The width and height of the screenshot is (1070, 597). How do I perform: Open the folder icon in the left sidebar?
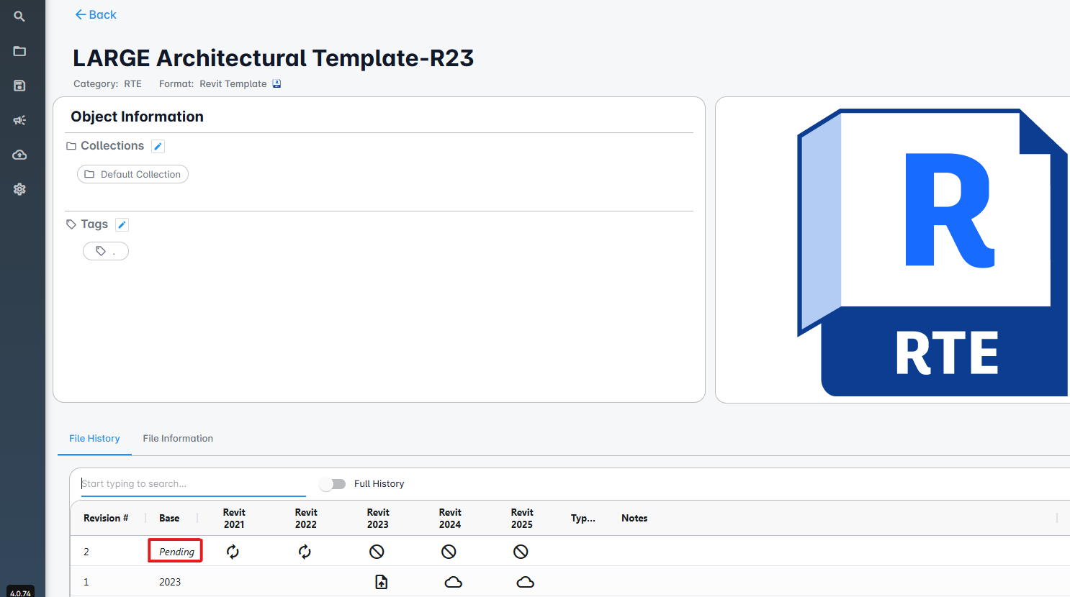[x=19, y=51]
